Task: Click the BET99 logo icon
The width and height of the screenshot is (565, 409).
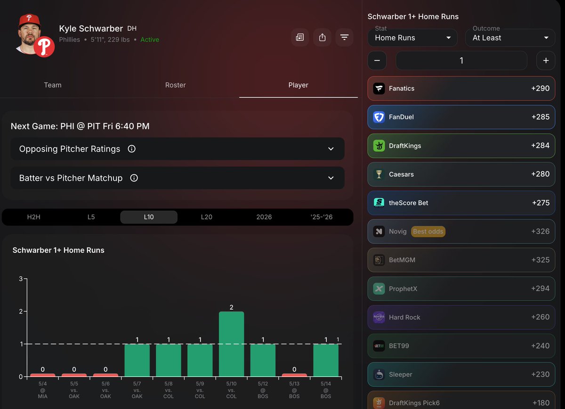Action: [x=379, y=346]
